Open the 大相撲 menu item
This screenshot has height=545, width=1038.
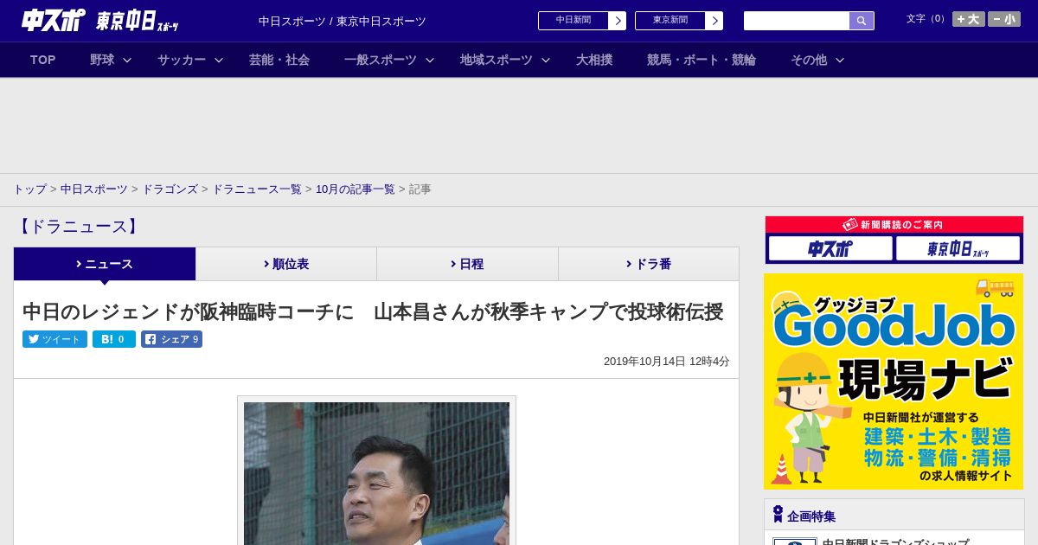594,60
